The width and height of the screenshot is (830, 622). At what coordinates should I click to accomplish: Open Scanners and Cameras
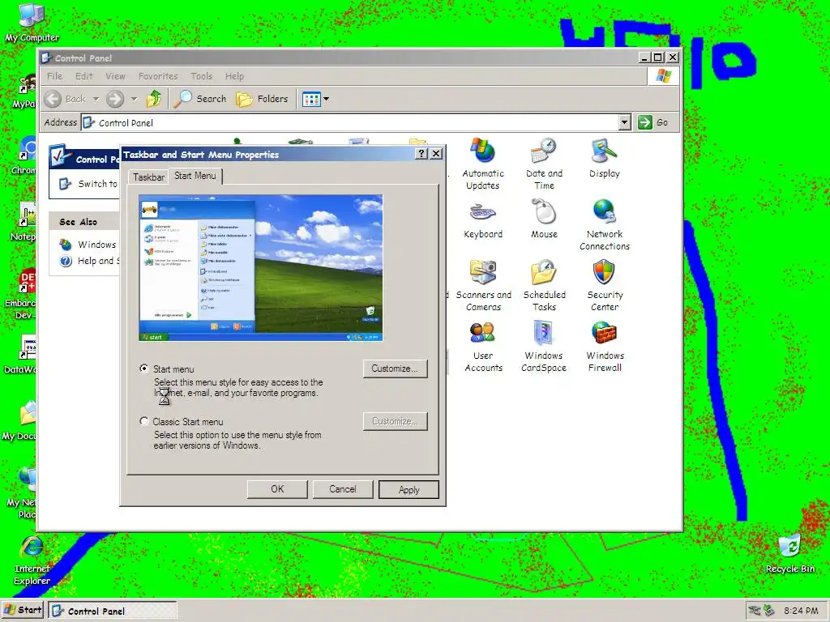(x=483, y=286)
